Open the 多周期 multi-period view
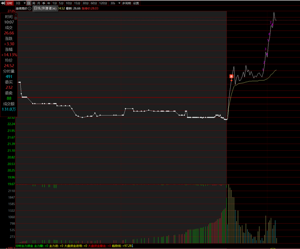300x249 pixels. coord(127,3)
